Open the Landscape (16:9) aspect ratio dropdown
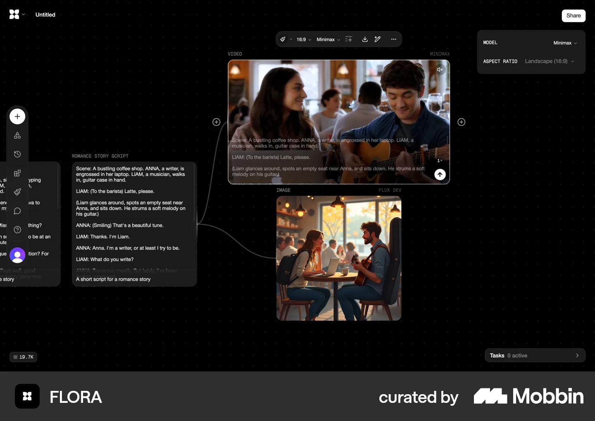Image resolution: width=595 pixels, height=421 pixels. tap(550, 61)
